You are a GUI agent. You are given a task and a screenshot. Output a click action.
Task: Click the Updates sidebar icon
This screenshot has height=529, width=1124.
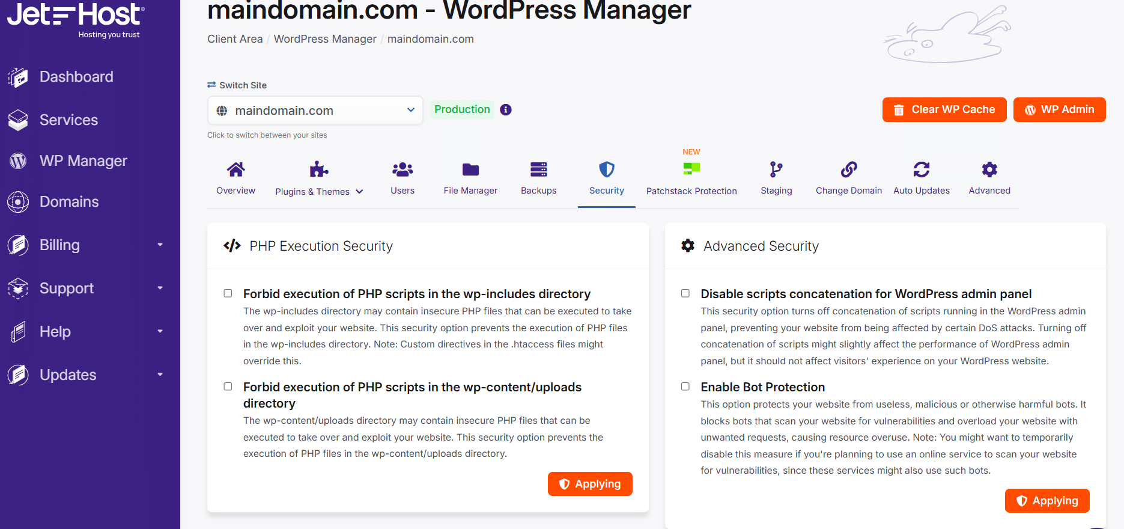[18, 375]
